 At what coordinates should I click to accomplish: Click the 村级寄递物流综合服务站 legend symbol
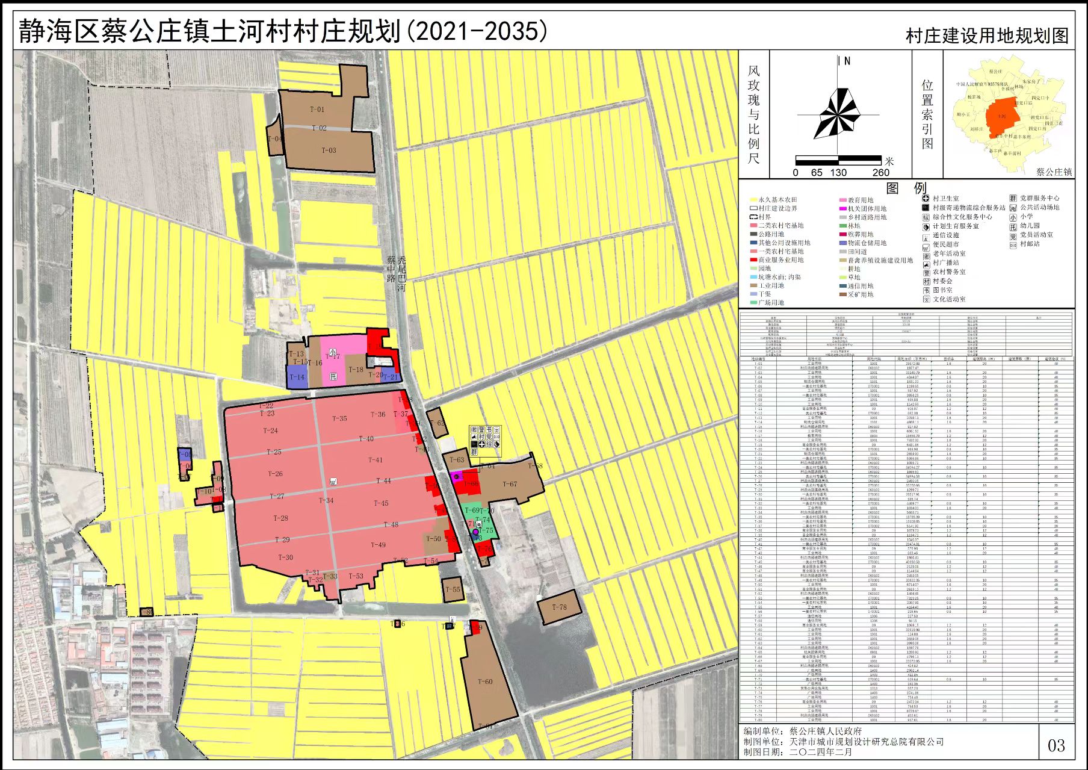click(926, 208)
